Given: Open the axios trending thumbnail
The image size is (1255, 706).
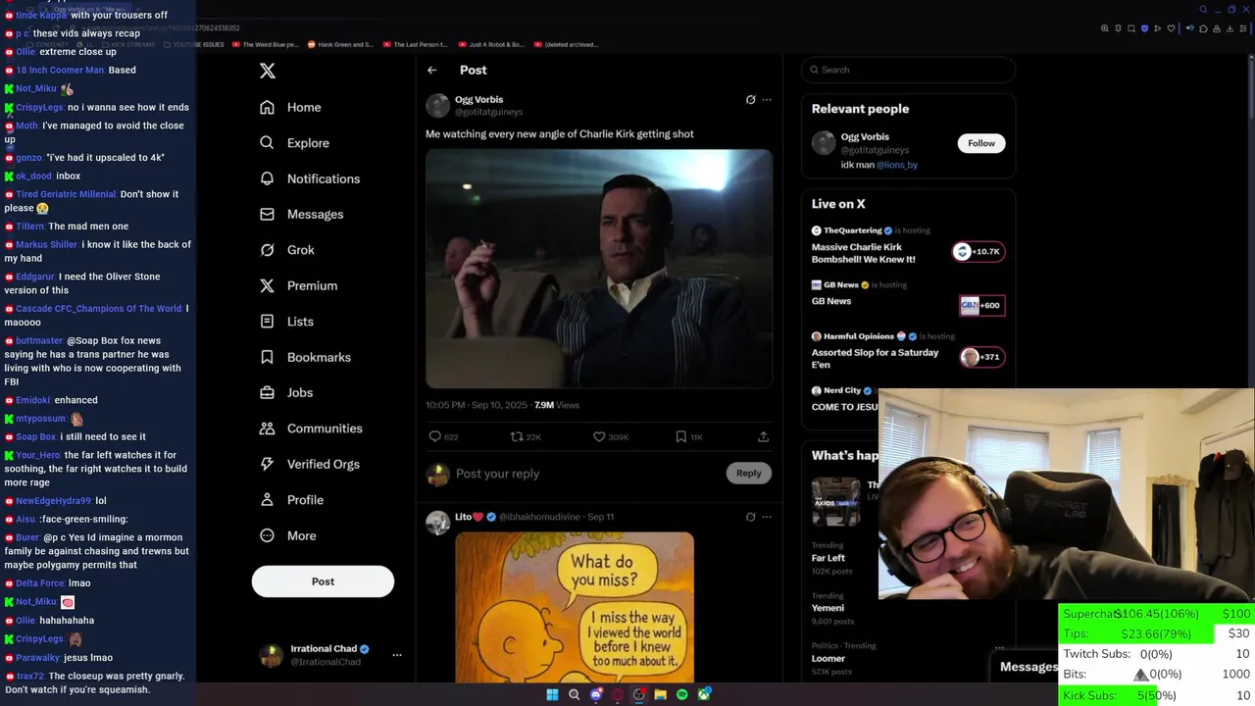Looking at the screenshot, I should click(x=835, y=502).
